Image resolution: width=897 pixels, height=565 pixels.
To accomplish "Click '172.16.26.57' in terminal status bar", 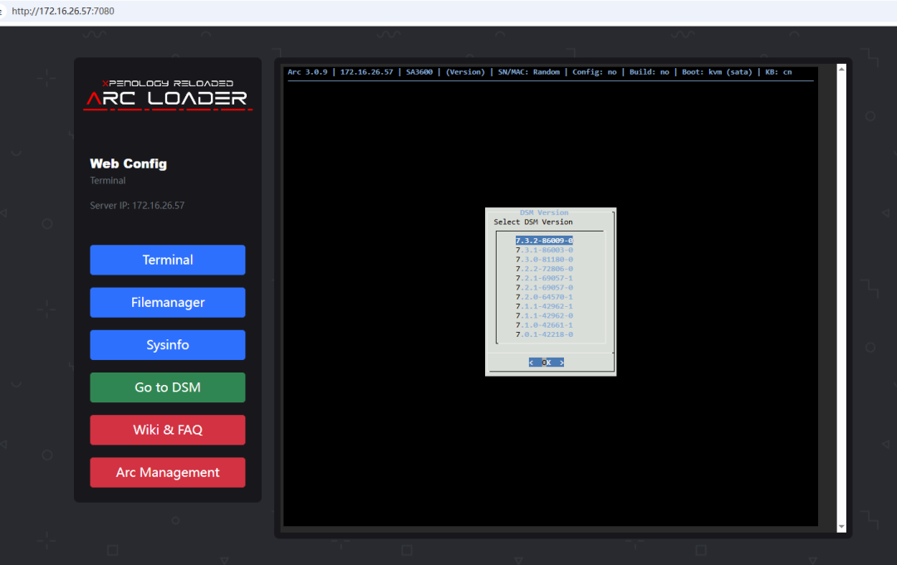I will (x=367, y=72).
